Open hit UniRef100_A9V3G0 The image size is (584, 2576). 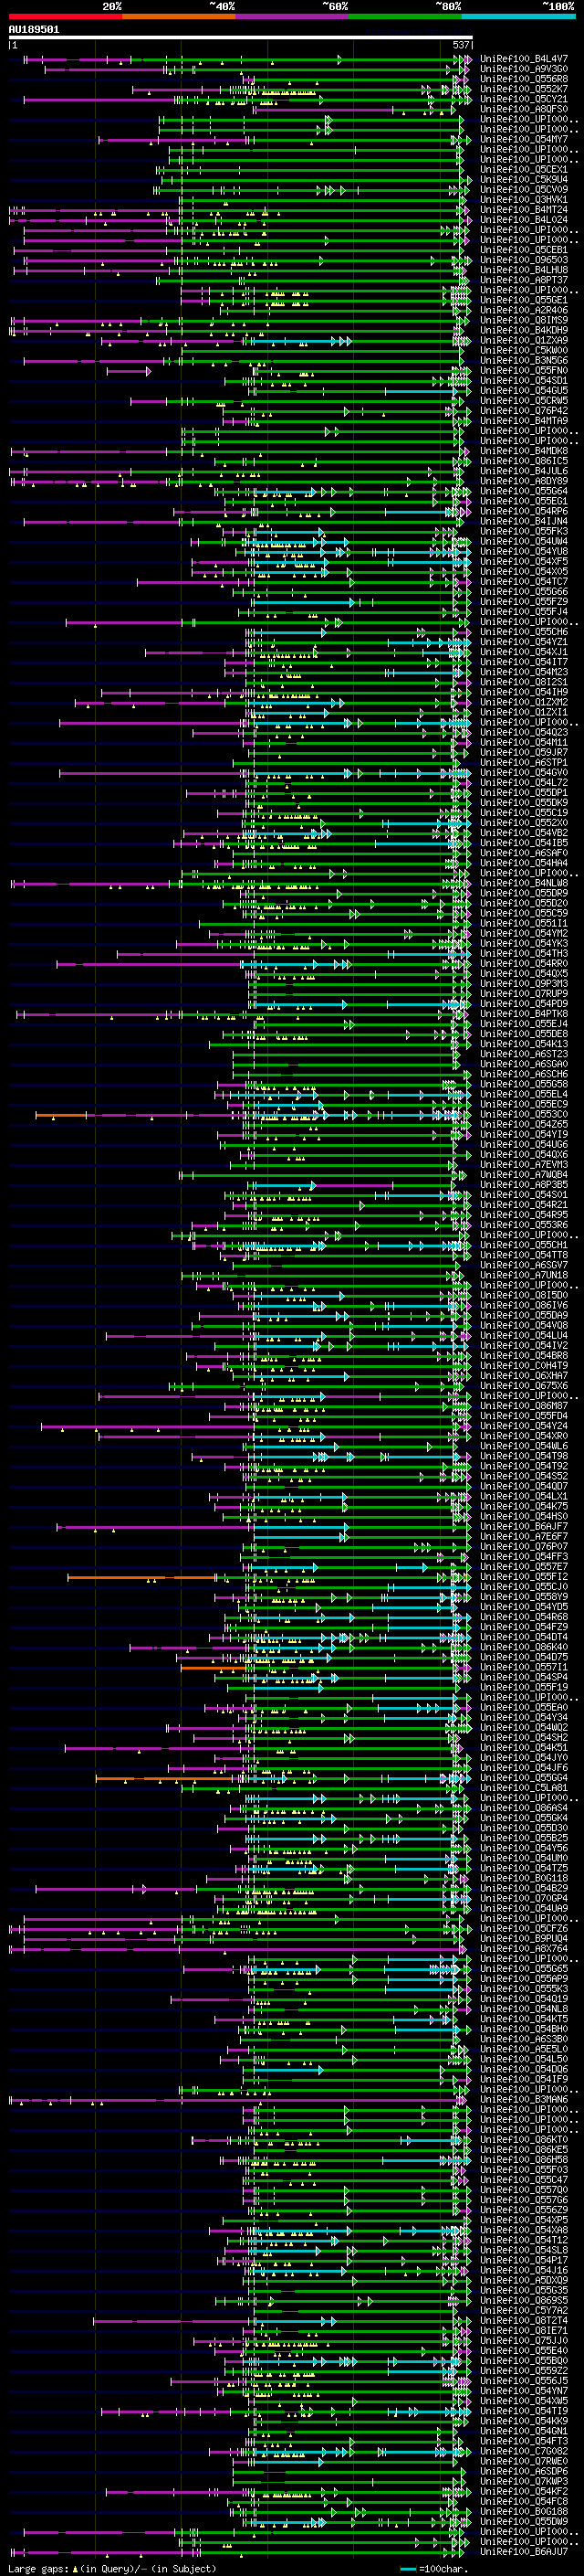click(x=524, y=69)
